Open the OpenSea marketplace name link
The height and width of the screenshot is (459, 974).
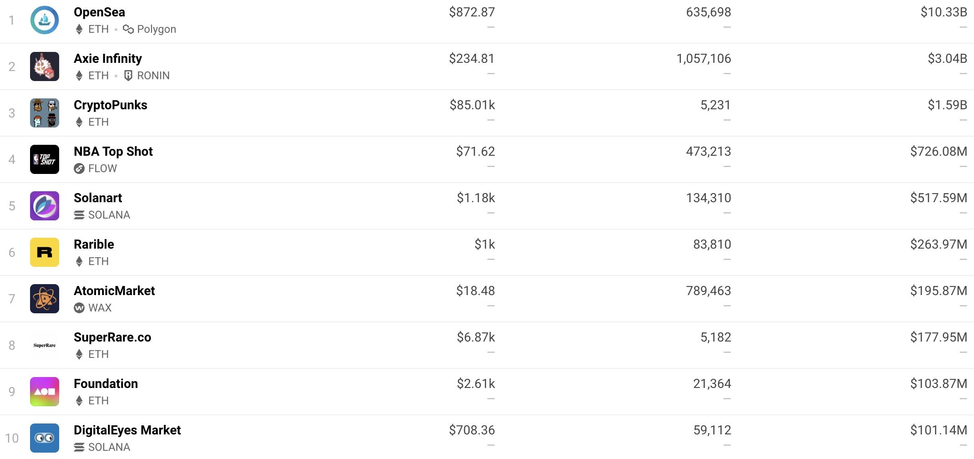pos(99,12)
